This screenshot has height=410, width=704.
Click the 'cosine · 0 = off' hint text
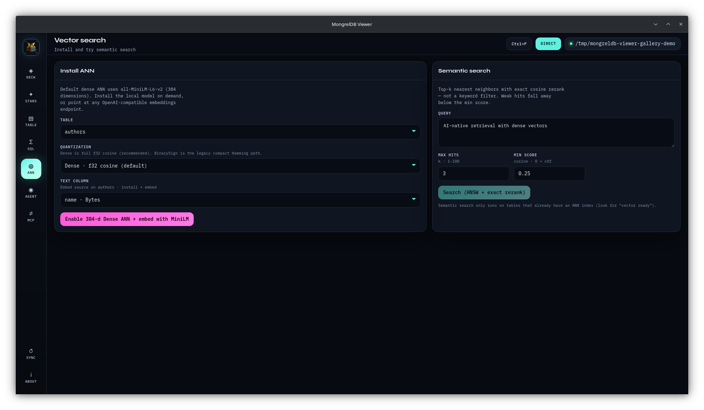click(532, 161)
